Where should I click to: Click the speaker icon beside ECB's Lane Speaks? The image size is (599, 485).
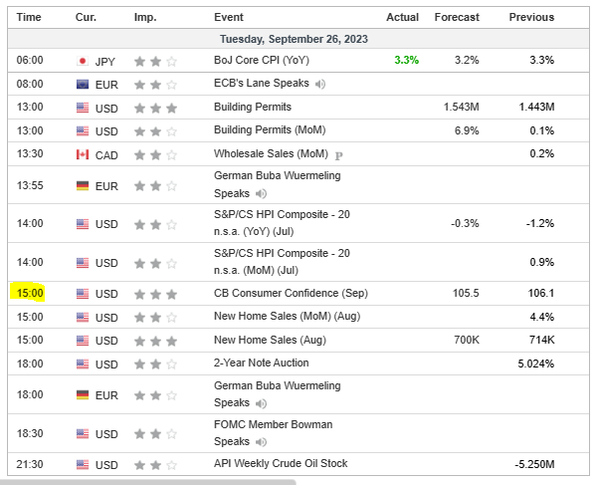[319, 85]
